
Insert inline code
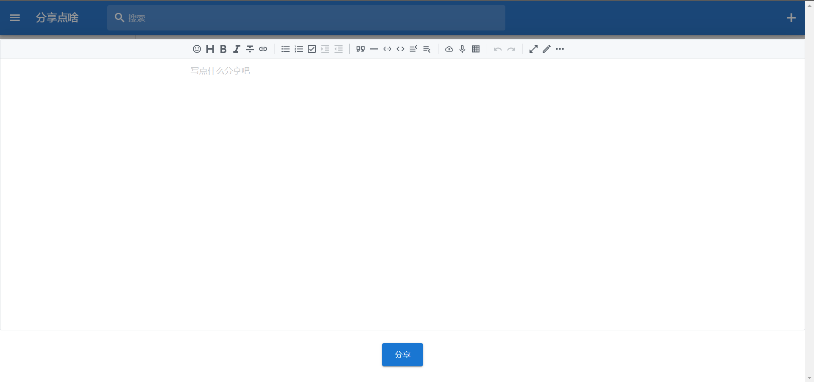tap(400, 49)
